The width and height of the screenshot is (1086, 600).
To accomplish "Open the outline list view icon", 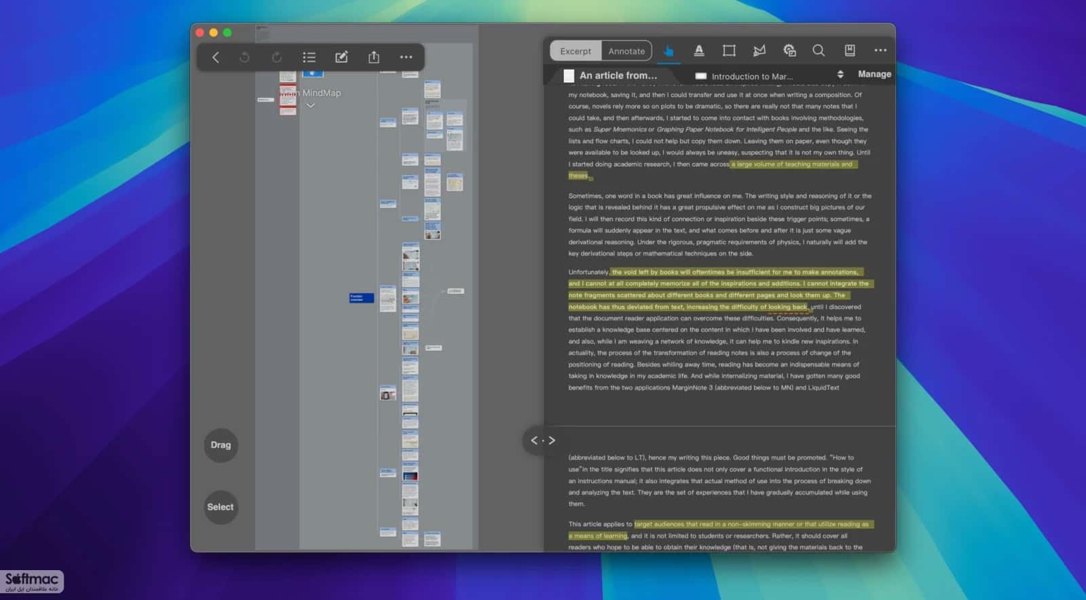I will click(x=309, y=58).
